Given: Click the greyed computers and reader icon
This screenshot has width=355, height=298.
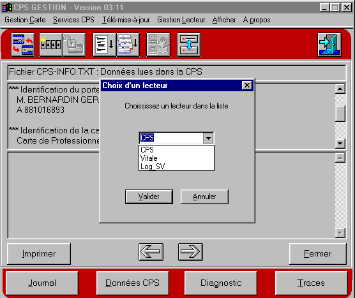Looking at the screenshot, I should pyautogui.click(x=158, y=45).
